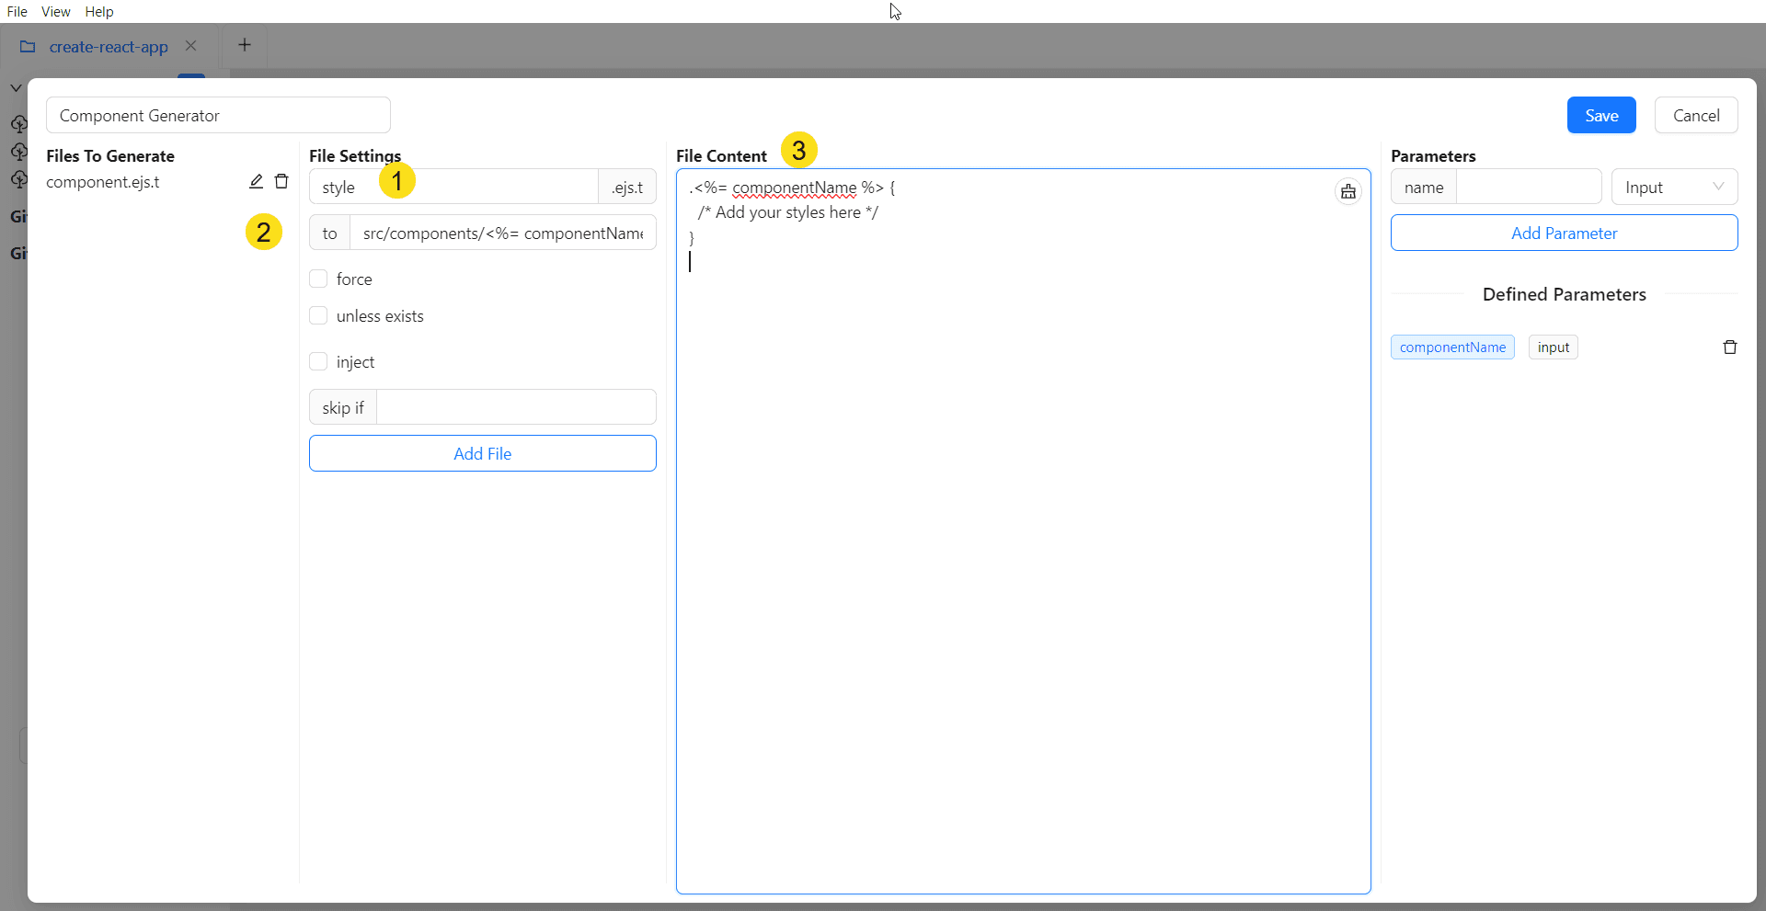Edit component.ejs.t using the pencil icon
Image resolution: width=1766 pixels, height=911 pixels.
click(x=256, y=181)
